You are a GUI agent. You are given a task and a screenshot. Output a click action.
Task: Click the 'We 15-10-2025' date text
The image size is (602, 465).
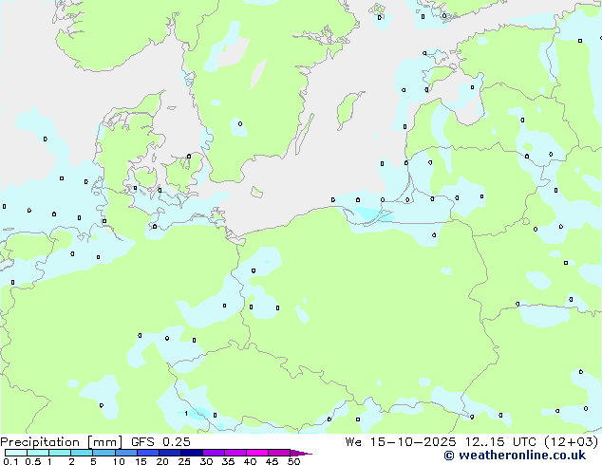coord(401,442)
